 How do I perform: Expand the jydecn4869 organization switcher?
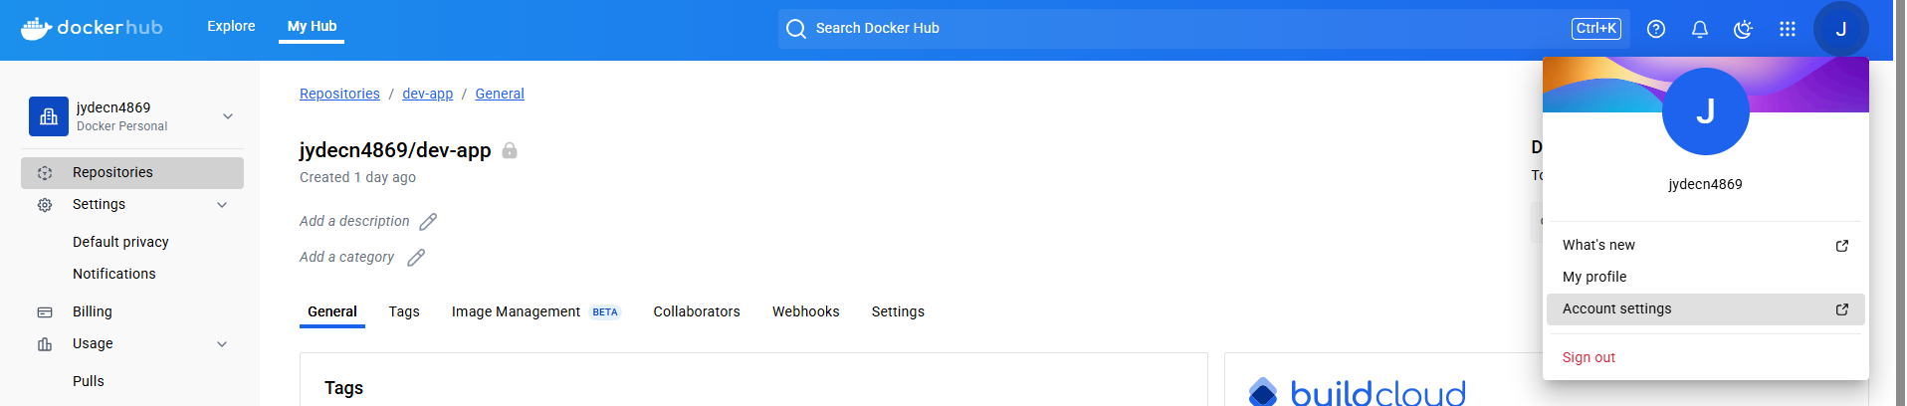tap(228, 116)
